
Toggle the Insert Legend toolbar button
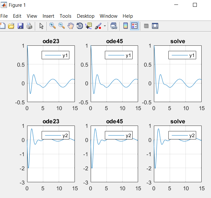pos(135,26)
